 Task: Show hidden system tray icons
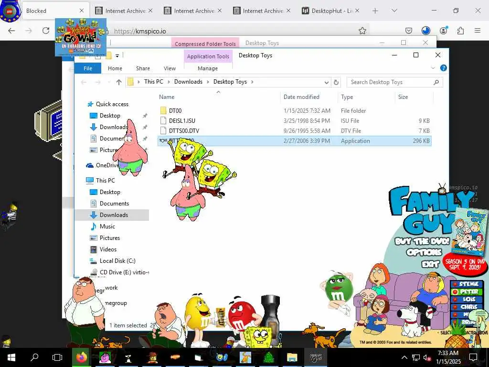[404, 357]
